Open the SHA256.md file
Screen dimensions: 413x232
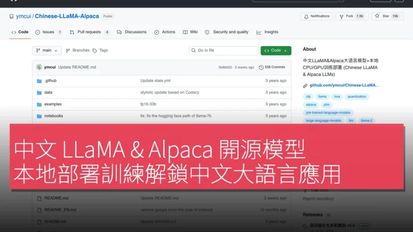tap(55, 222)
